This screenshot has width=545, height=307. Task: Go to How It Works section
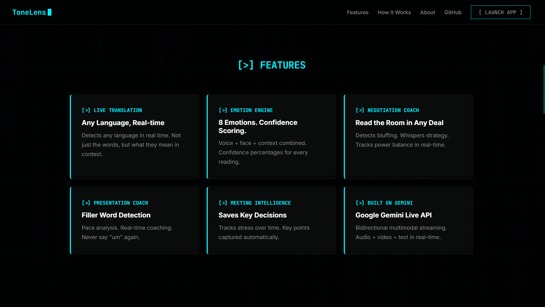coord(394,13)
